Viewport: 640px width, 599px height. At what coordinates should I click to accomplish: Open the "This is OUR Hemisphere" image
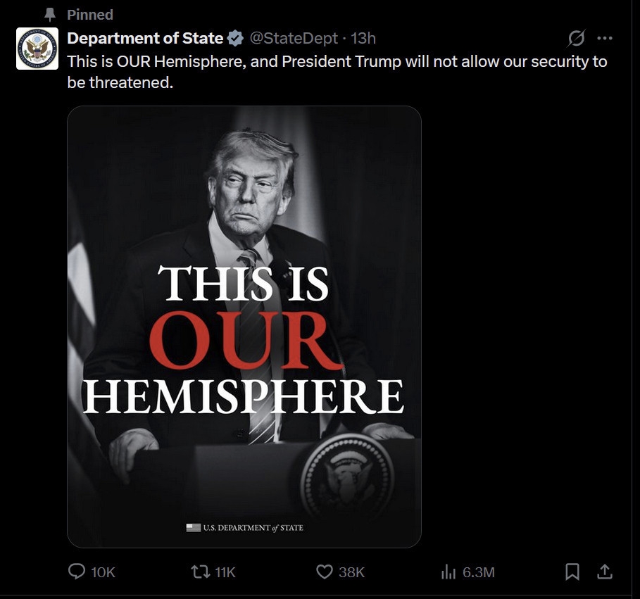tap(244, 327)
